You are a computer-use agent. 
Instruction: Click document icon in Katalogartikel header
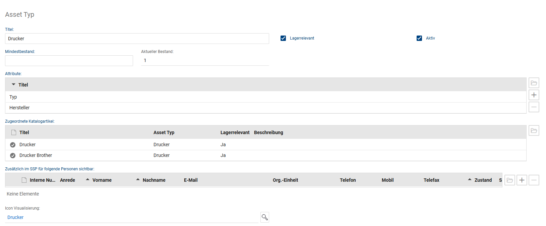point(14,132)
